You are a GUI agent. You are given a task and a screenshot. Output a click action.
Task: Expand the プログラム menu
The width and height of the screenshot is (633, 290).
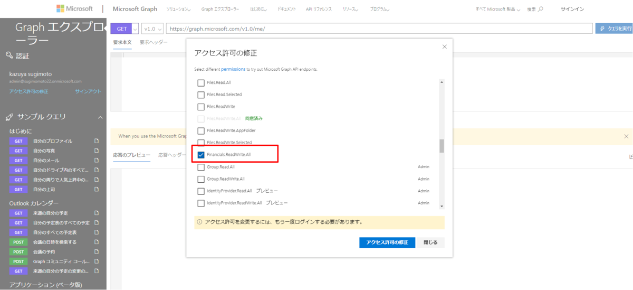click(380, 10)
